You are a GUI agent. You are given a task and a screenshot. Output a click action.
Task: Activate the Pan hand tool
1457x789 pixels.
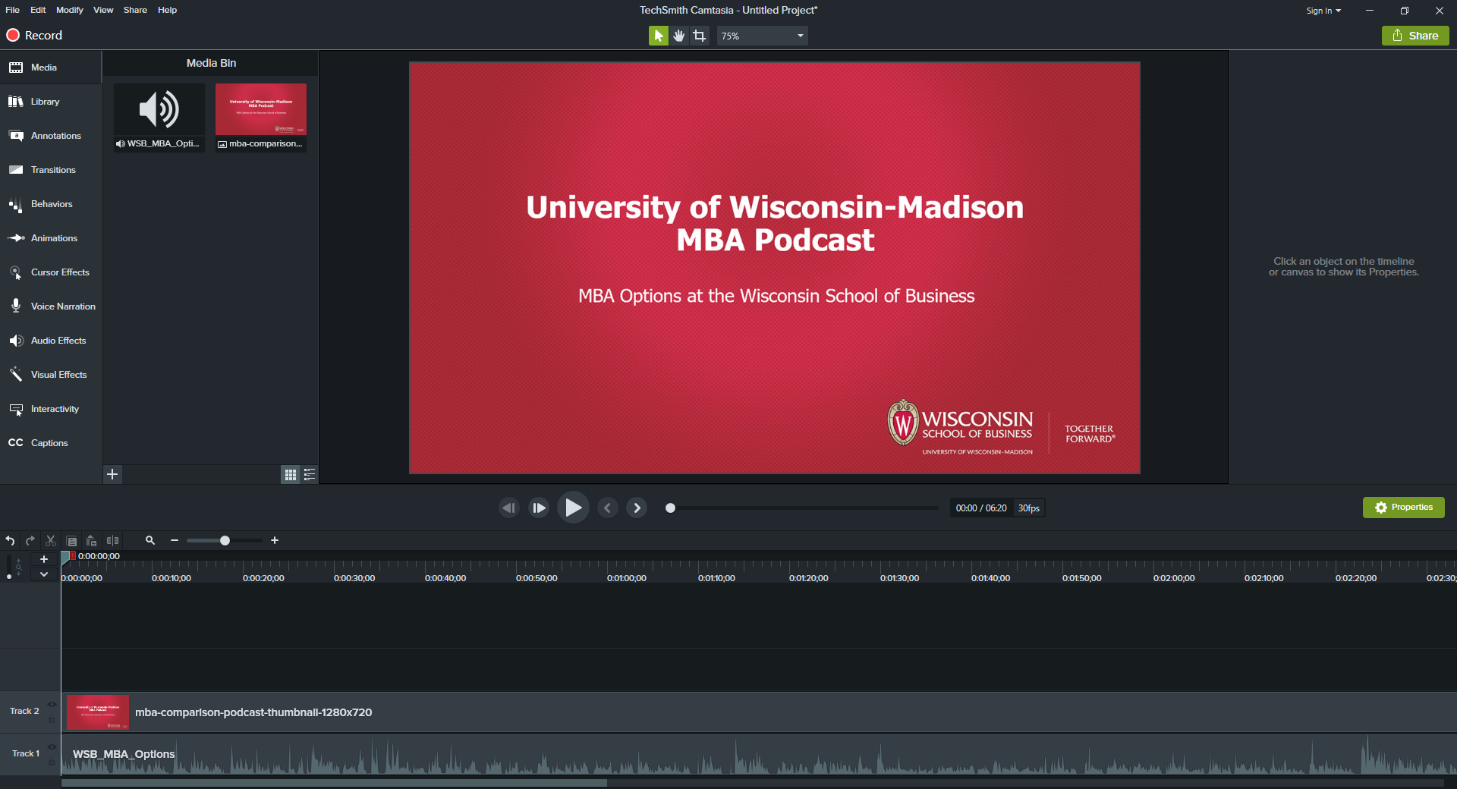click(x=678, y=36)
